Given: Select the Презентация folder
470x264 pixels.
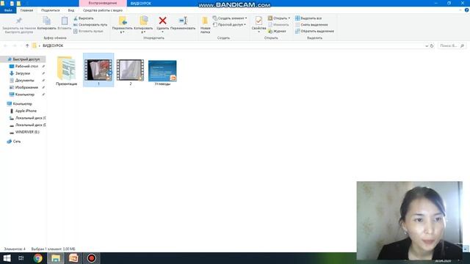Looking at the screenshot, I should pos(66,70).
